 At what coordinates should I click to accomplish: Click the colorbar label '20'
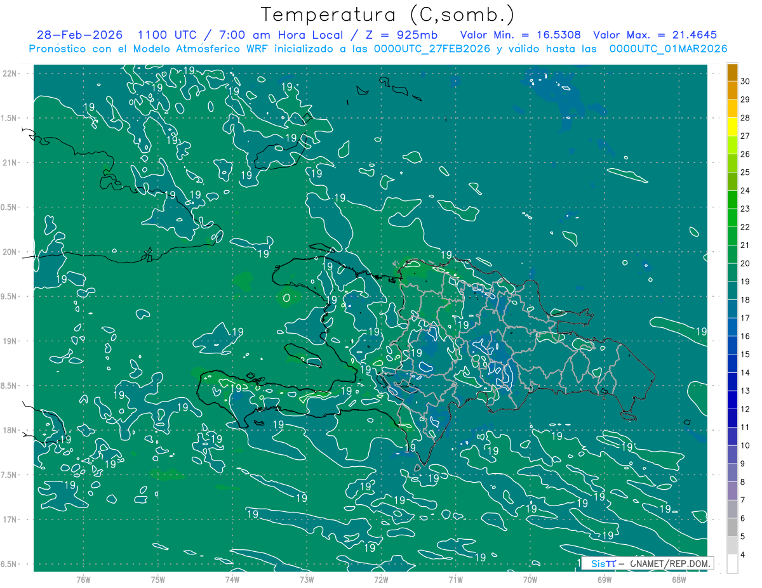745,263
